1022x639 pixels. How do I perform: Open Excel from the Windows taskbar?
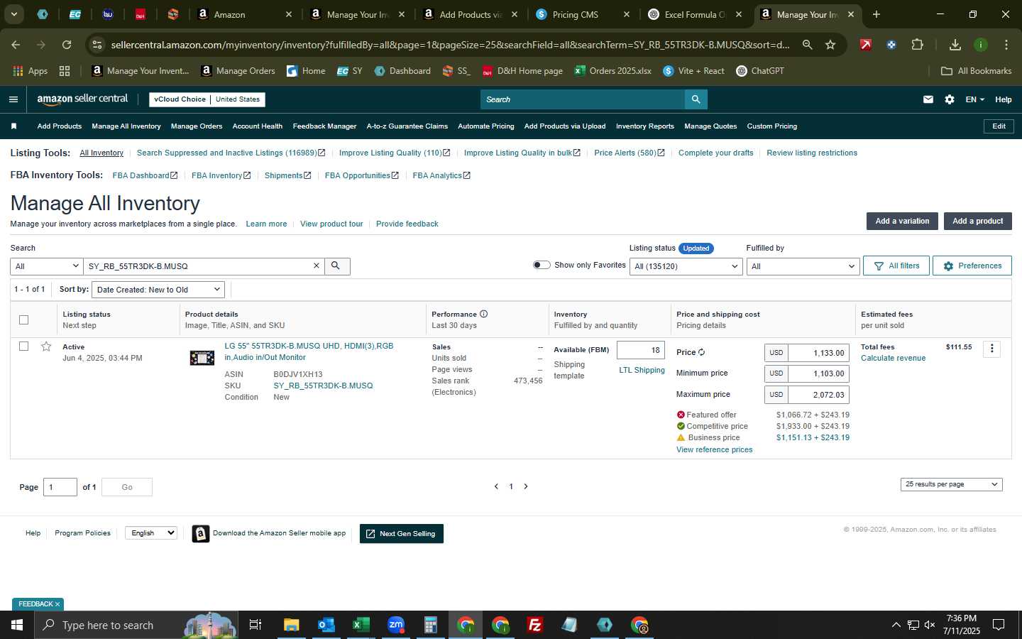[x=361, y=625]
